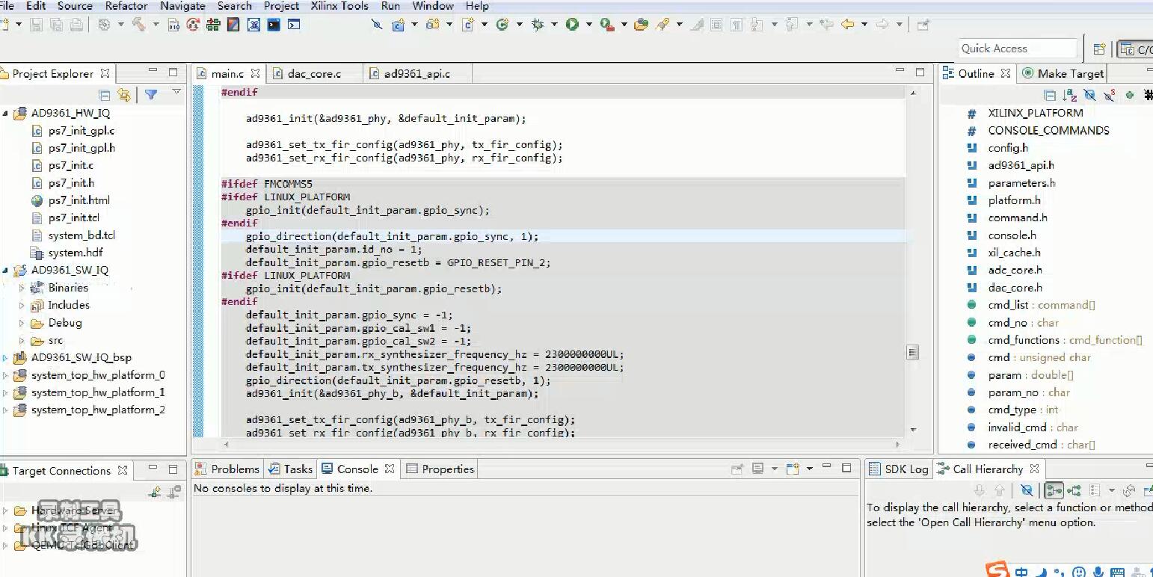Select system_top_hw_platform_1 project
This screenshot has width=1153, height=577.
click(98, 392)
